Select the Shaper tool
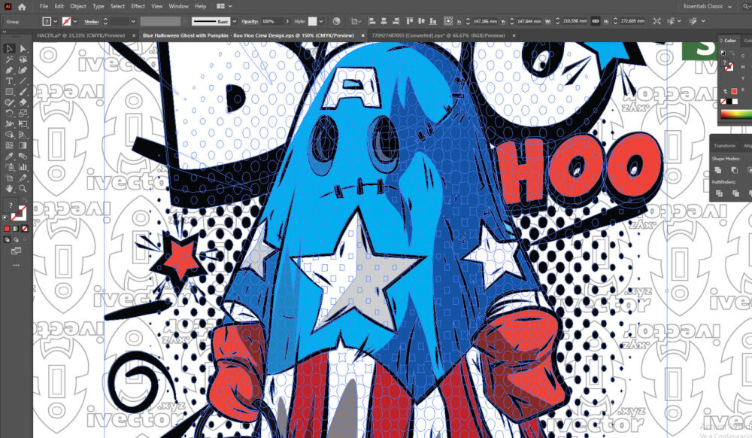The image size is (752, 438). pos(9,102)
